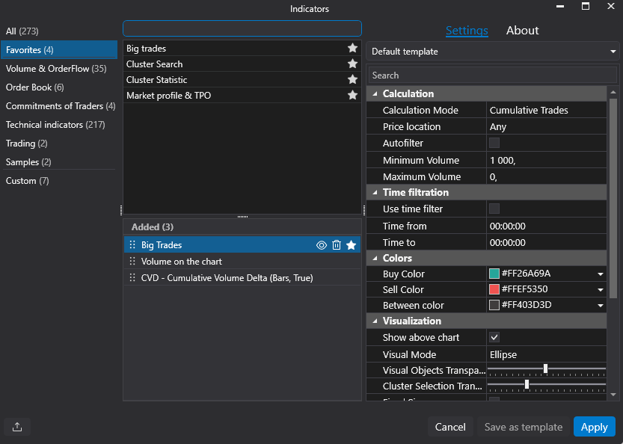Unfavorite Cluster Search via its star

point(352,64)
